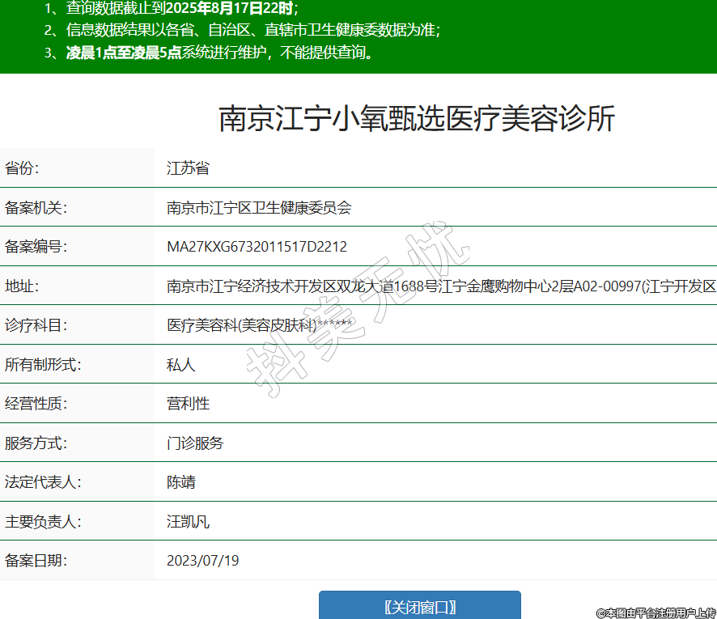Click the 省份 row label
717x619 pixels.
pos(22,168)
